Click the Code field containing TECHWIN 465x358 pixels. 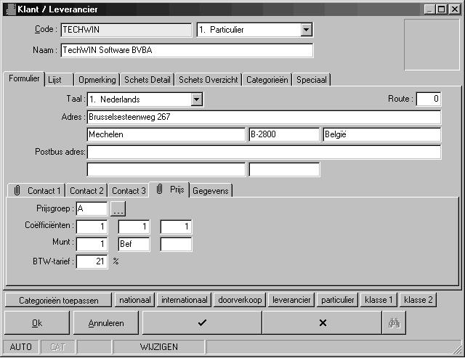(126, 30)
